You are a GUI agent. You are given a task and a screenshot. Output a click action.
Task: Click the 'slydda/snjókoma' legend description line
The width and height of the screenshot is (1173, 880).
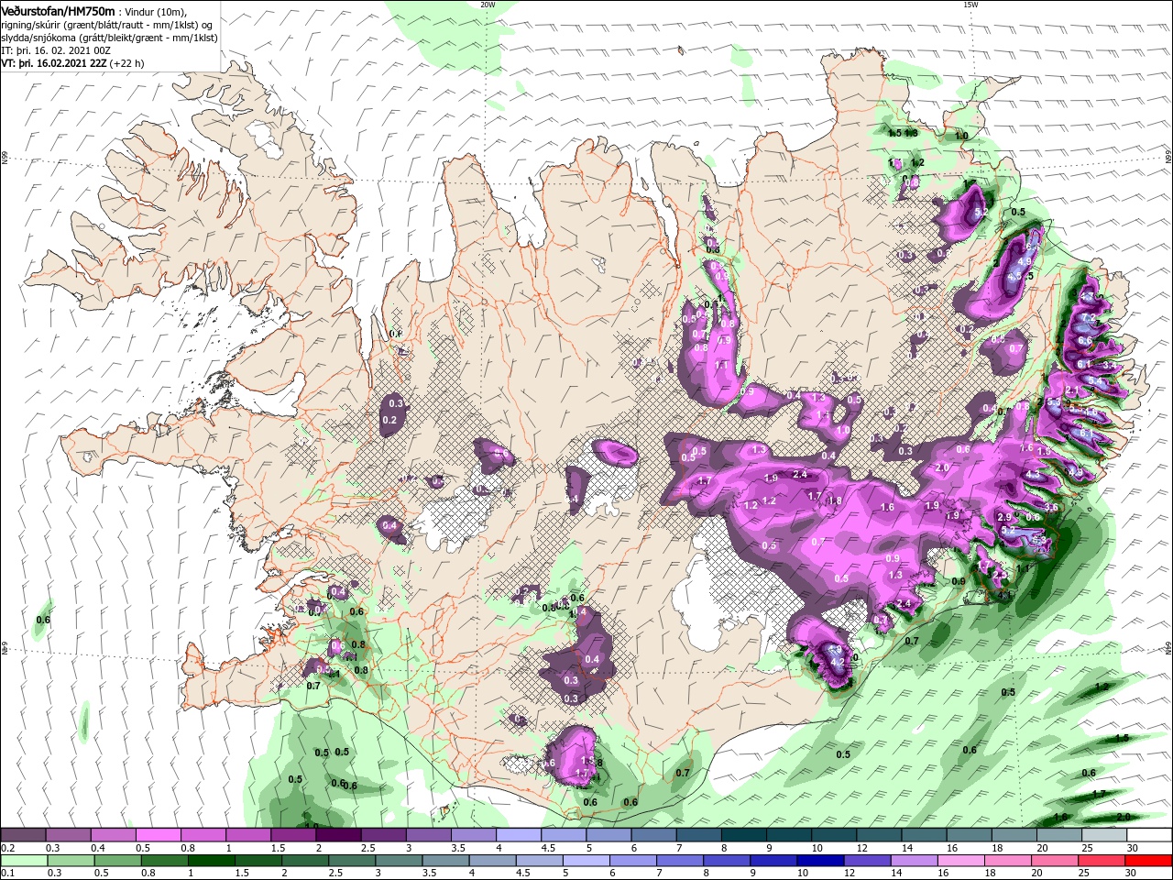[x=108, y=37]
